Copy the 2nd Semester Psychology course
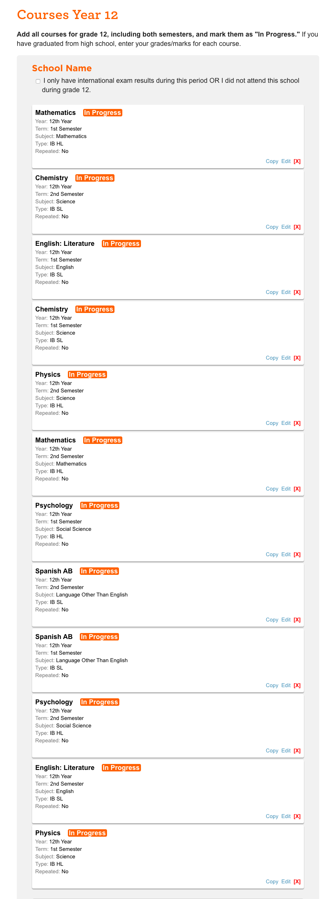Screen dimensions: 336x899 [272, 751]
